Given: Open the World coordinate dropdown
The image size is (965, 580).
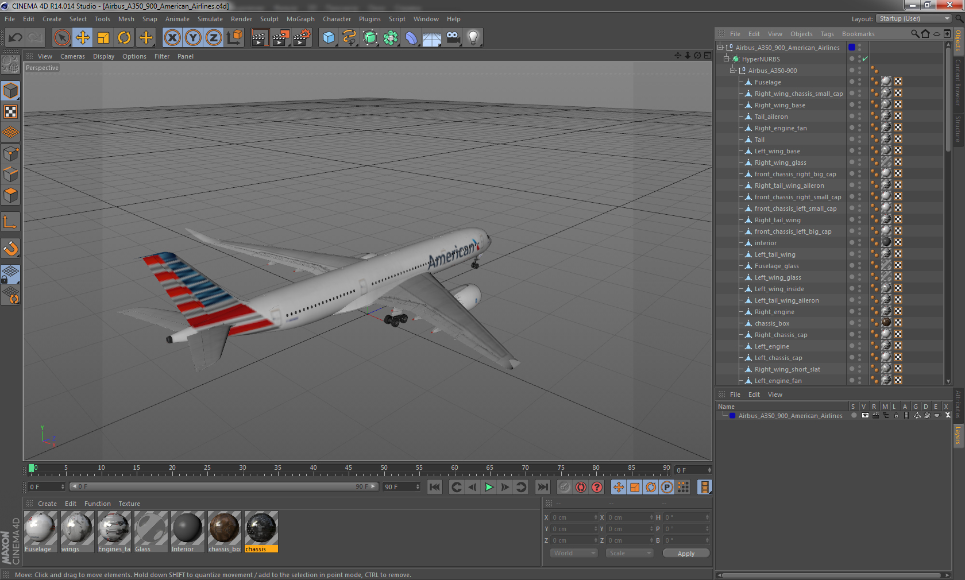Looking at the screenshot, I should 574,553.
